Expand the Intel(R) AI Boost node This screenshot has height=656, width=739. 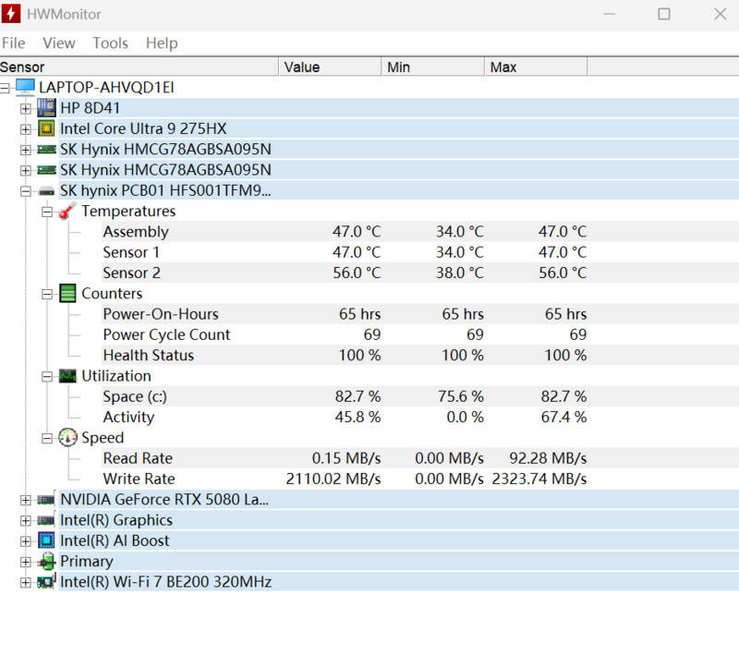pyautogui.click(x=26, y=541)
